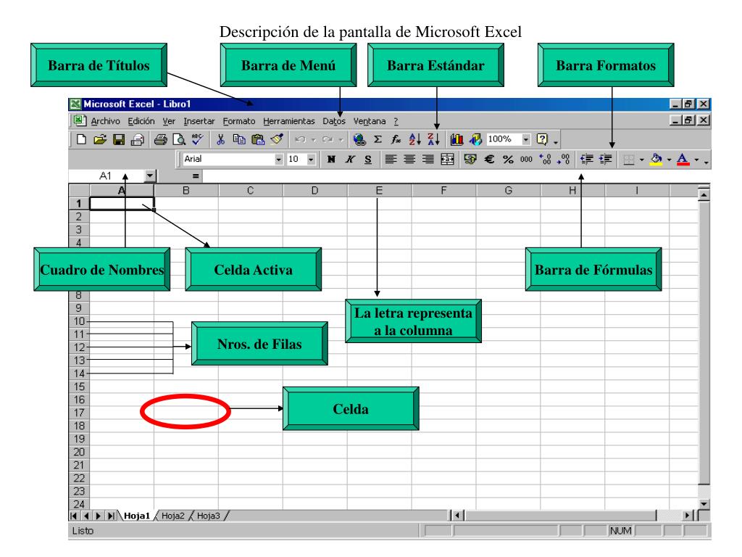Toggle italic formatting with the K button
742x557 pixels.
(350, 159)
